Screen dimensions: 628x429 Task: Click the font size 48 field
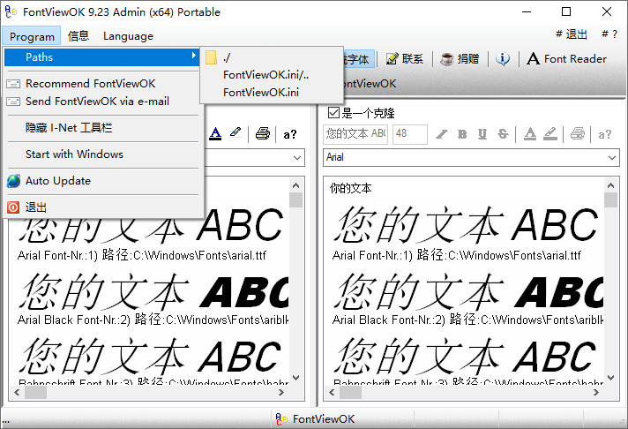click(410, 134)
